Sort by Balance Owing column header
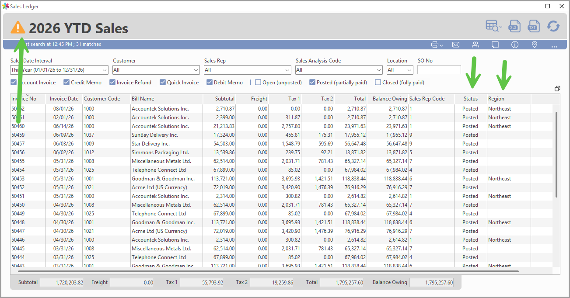 [388, 99]
